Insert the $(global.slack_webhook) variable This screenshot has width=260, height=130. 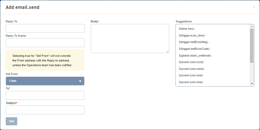tap(195, 55)
